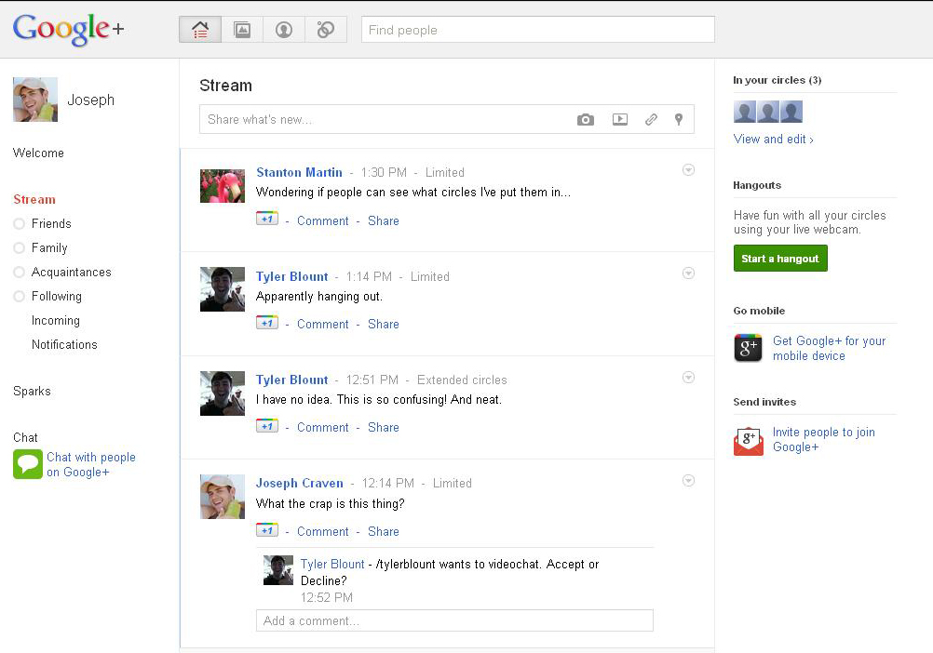Go to Sparks in the sidebar
933x653 pixels.
point(32,391)
